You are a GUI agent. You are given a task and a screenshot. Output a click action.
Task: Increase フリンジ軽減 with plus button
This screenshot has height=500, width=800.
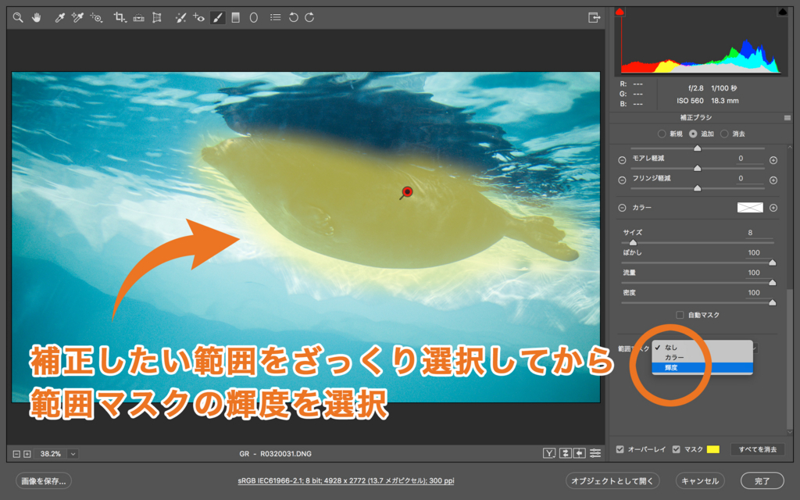click(773, 180)
